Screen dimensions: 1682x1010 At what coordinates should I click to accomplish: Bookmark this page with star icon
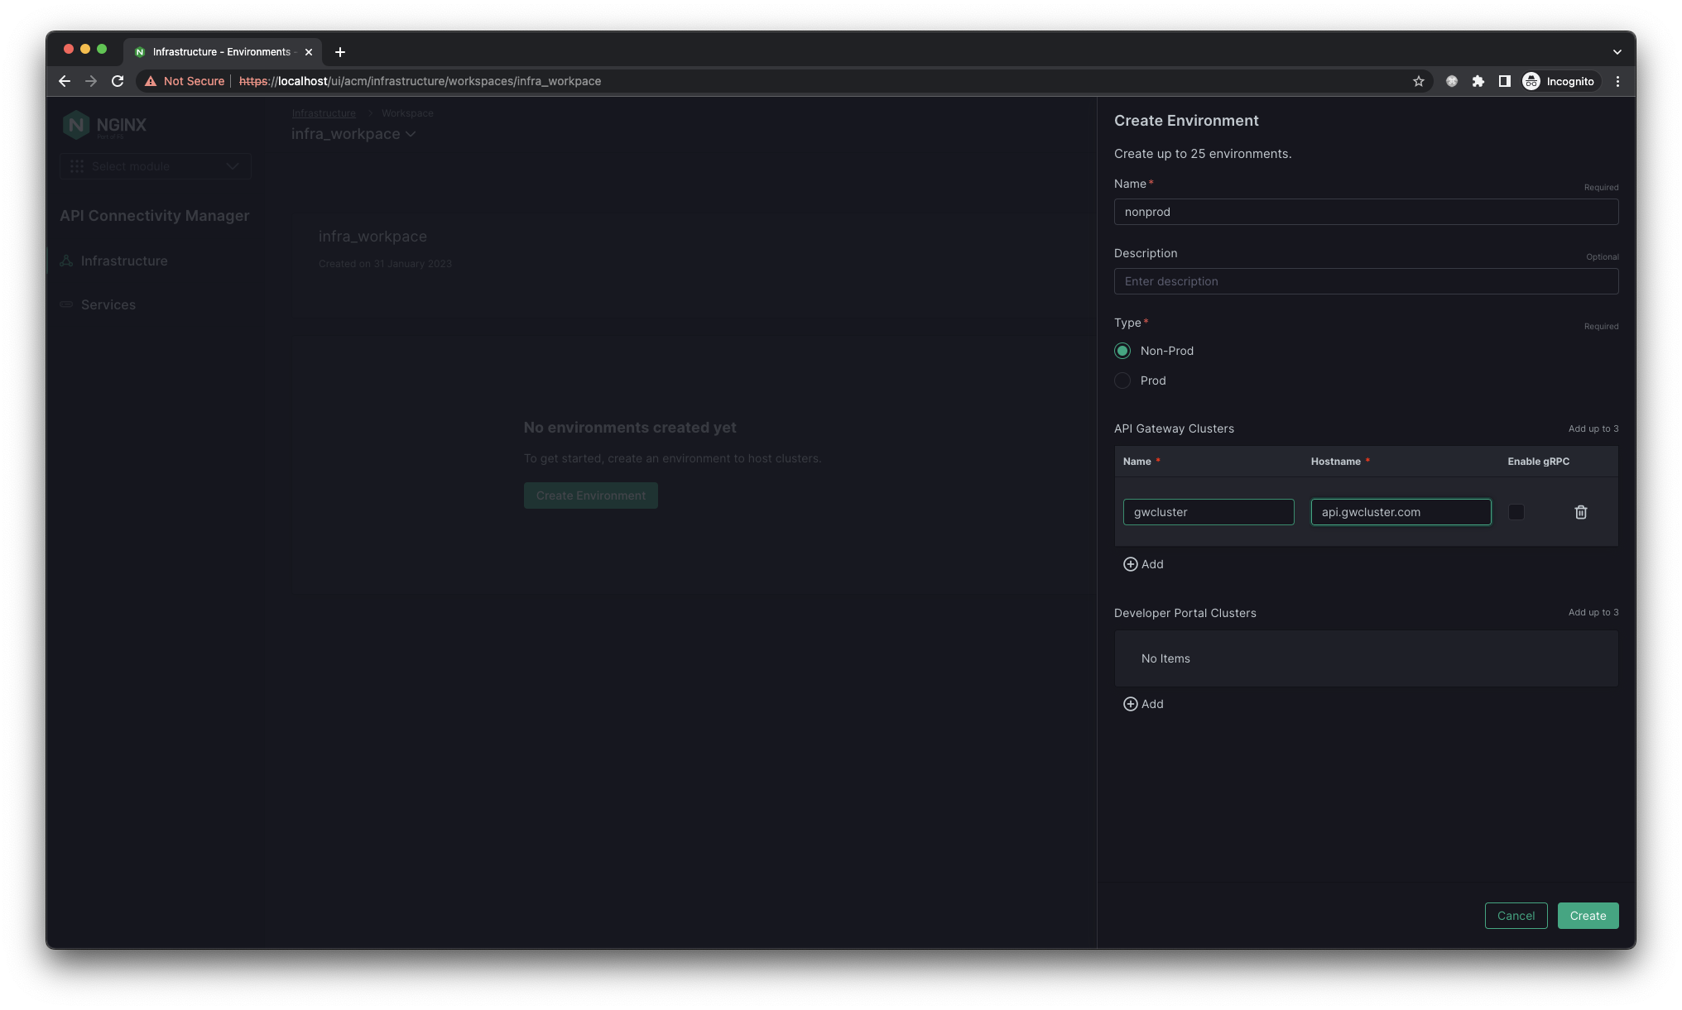click(x=1419, y=81)
